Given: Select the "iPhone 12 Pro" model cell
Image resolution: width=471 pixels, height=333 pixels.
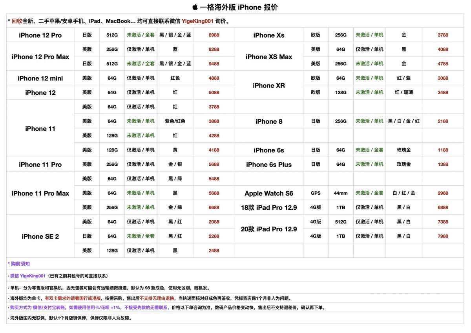Looking at the screenshot, I should 40,35.
